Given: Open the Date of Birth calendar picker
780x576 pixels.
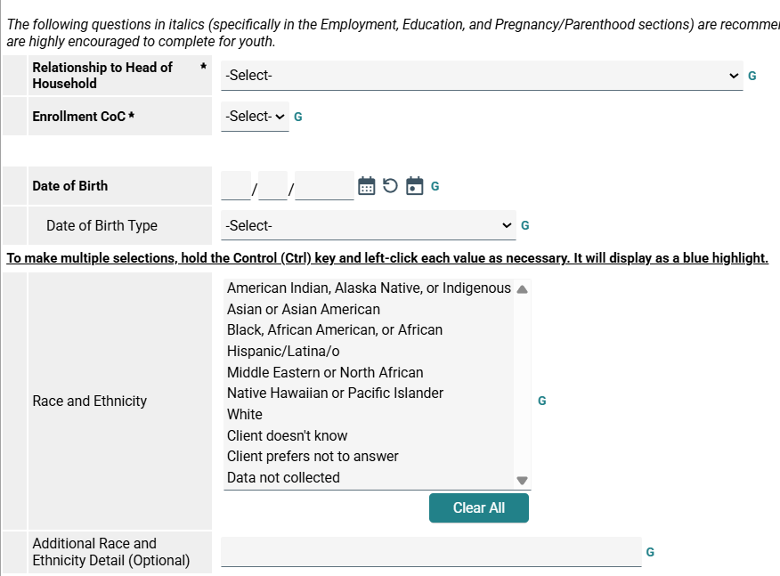Looking at the screenshot, I should (366, 186).
